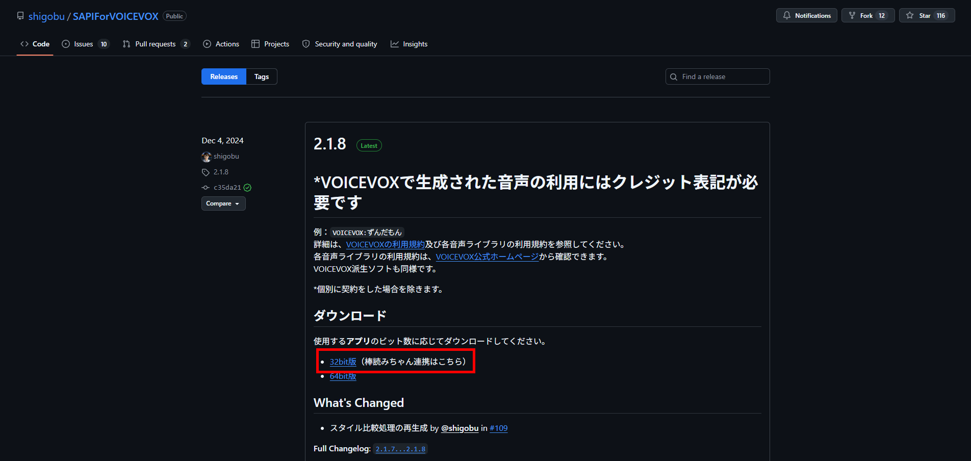Click the ダウンロード heading

tap(350, 316)
